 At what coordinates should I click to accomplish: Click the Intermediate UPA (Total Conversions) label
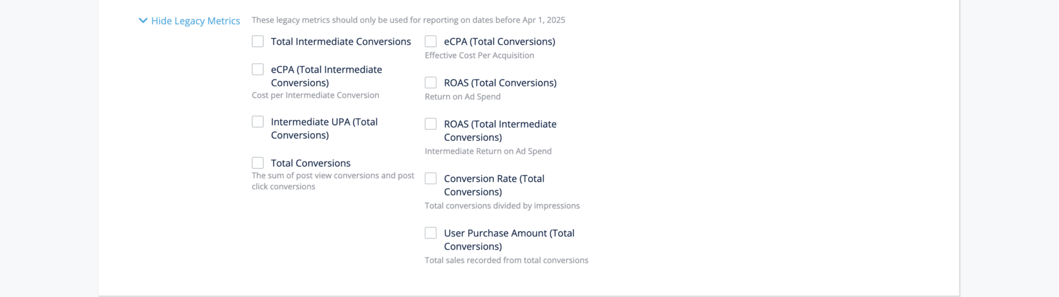click(x=324, y=129)
